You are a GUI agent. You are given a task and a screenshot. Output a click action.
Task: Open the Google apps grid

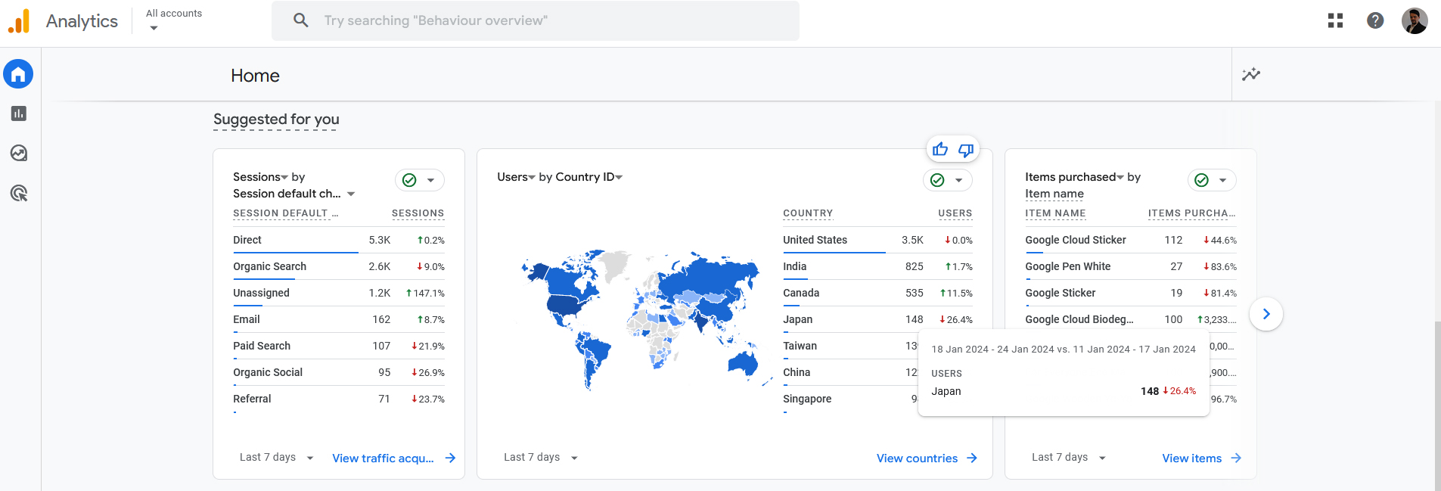pos(1335,20)
